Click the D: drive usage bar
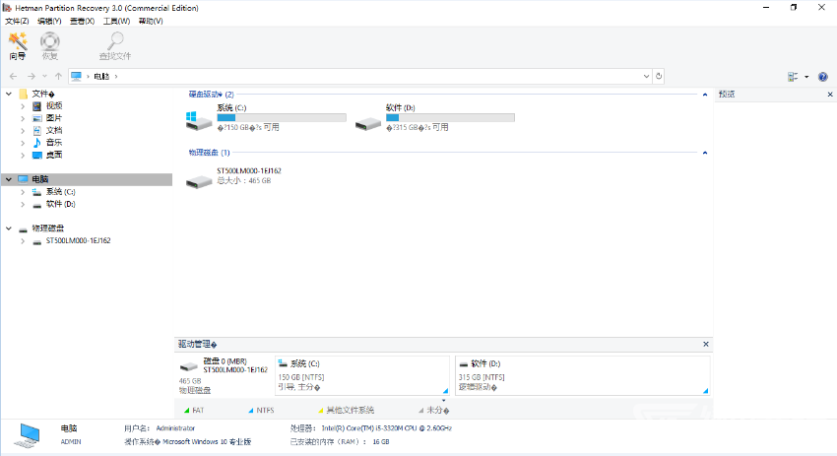 click(x=451, y=117)
